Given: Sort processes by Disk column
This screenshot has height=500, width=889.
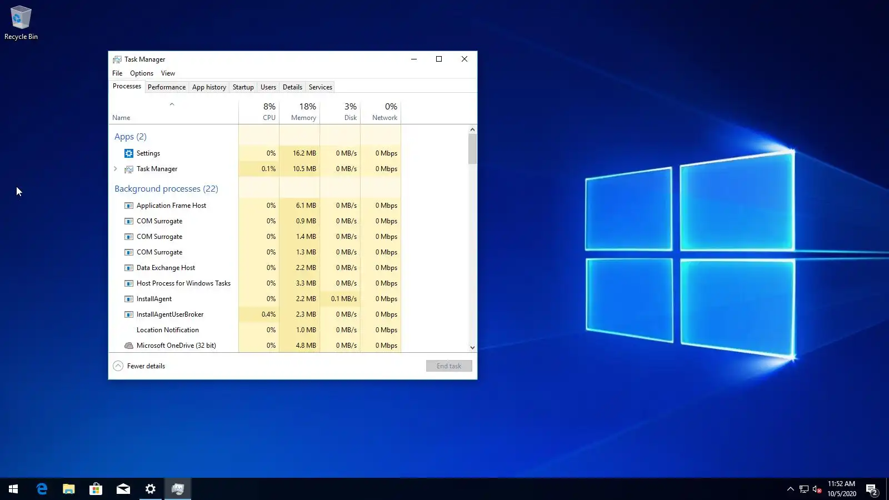Looking at the screenshot, I should point(340,112).
